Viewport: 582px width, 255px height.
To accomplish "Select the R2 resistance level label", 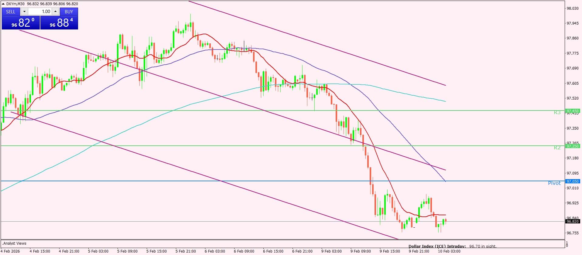I will 557,148.
